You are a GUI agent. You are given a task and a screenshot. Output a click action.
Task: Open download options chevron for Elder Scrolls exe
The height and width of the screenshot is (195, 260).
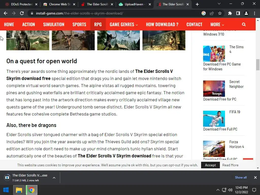pos(54,178)
